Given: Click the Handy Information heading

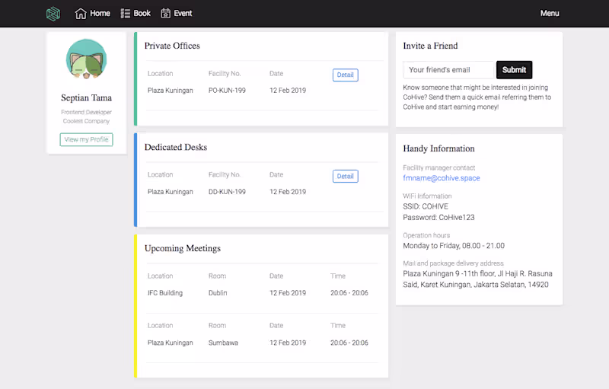Looking at the screenshot, I should (x=438, y=148).
